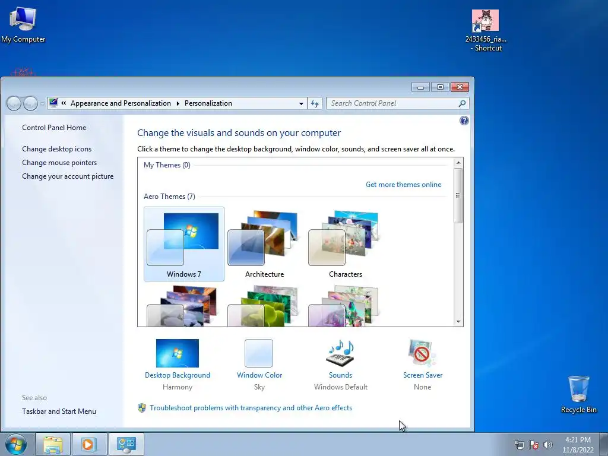
Task: Click the Show desktop button at taskbar end
Action: pos(605,444)
